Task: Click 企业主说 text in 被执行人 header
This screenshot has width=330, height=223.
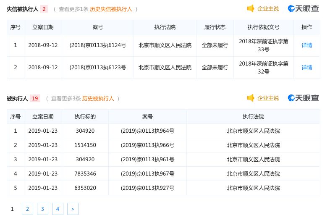Action: click(x=268, y=98)
